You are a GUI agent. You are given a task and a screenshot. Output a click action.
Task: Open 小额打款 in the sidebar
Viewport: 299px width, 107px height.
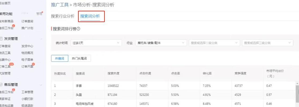coord(27,99)
